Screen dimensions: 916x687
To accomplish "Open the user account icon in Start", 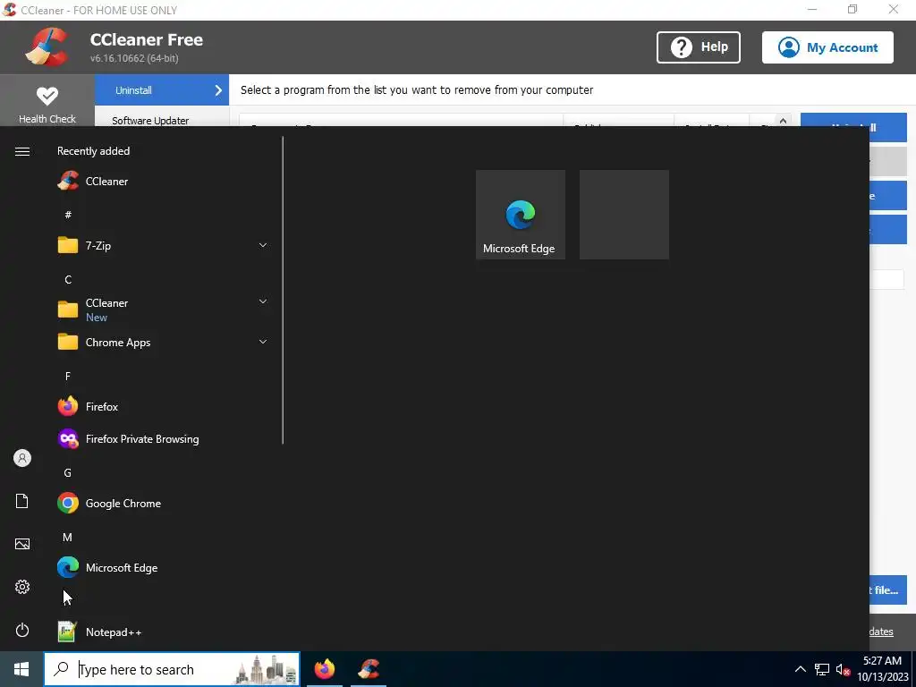I will [22, 458].
